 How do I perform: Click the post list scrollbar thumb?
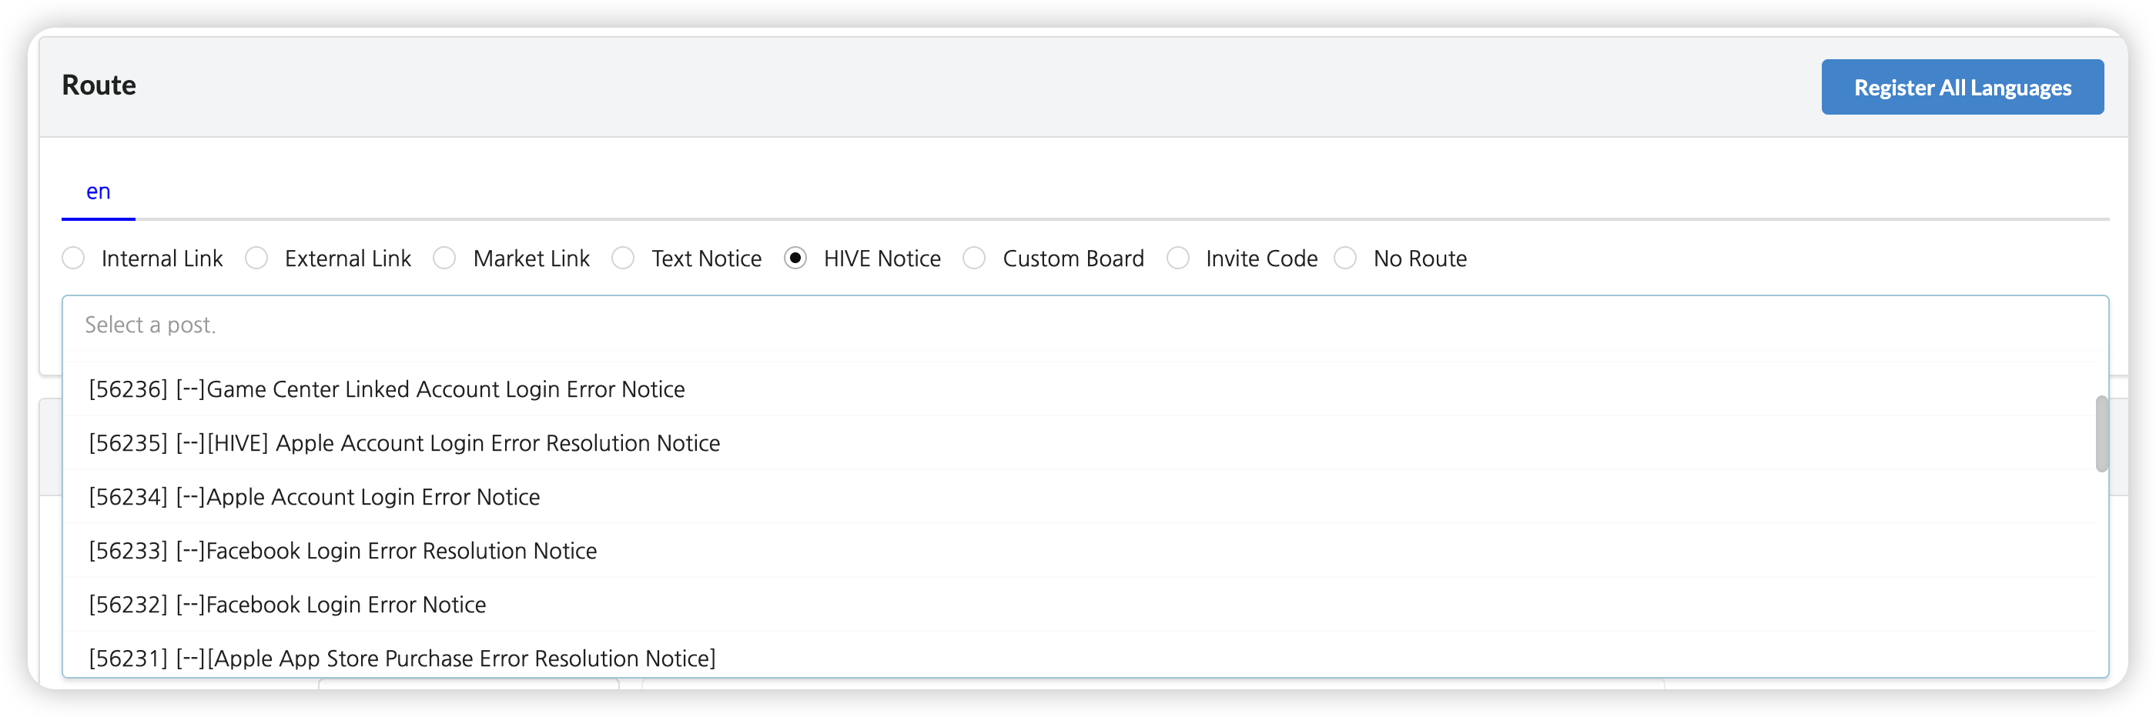point(2101,433)
